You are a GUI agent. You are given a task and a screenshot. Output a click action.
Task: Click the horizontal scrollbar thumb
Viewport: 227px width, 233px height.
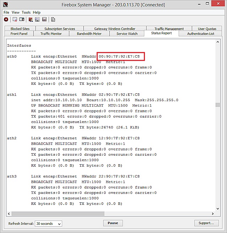pos(58,214)
